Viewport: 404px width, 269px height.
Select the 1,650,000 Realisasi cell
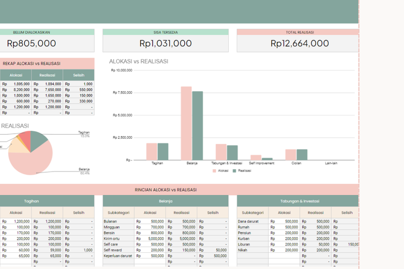(x=47, y=95)
